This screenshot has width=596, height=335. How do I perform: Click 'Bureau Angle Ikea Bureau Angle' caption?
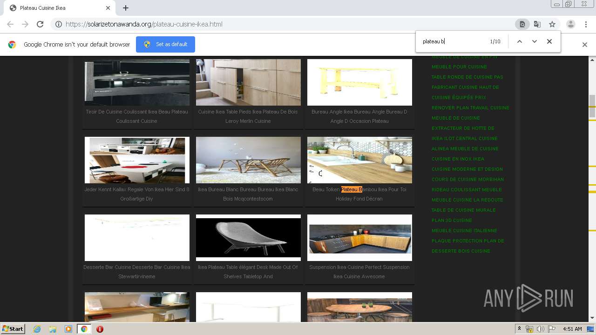(x=359, y=116)
